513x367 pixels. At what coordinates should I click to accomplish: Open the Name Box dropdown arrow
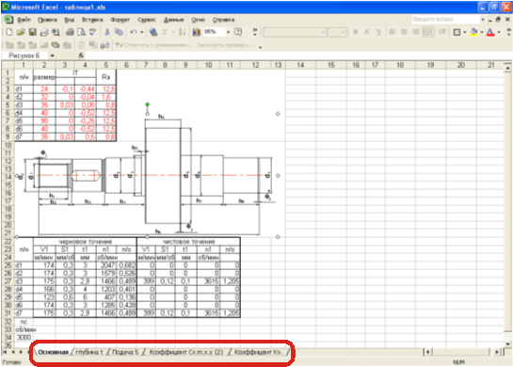coord(52,56)
